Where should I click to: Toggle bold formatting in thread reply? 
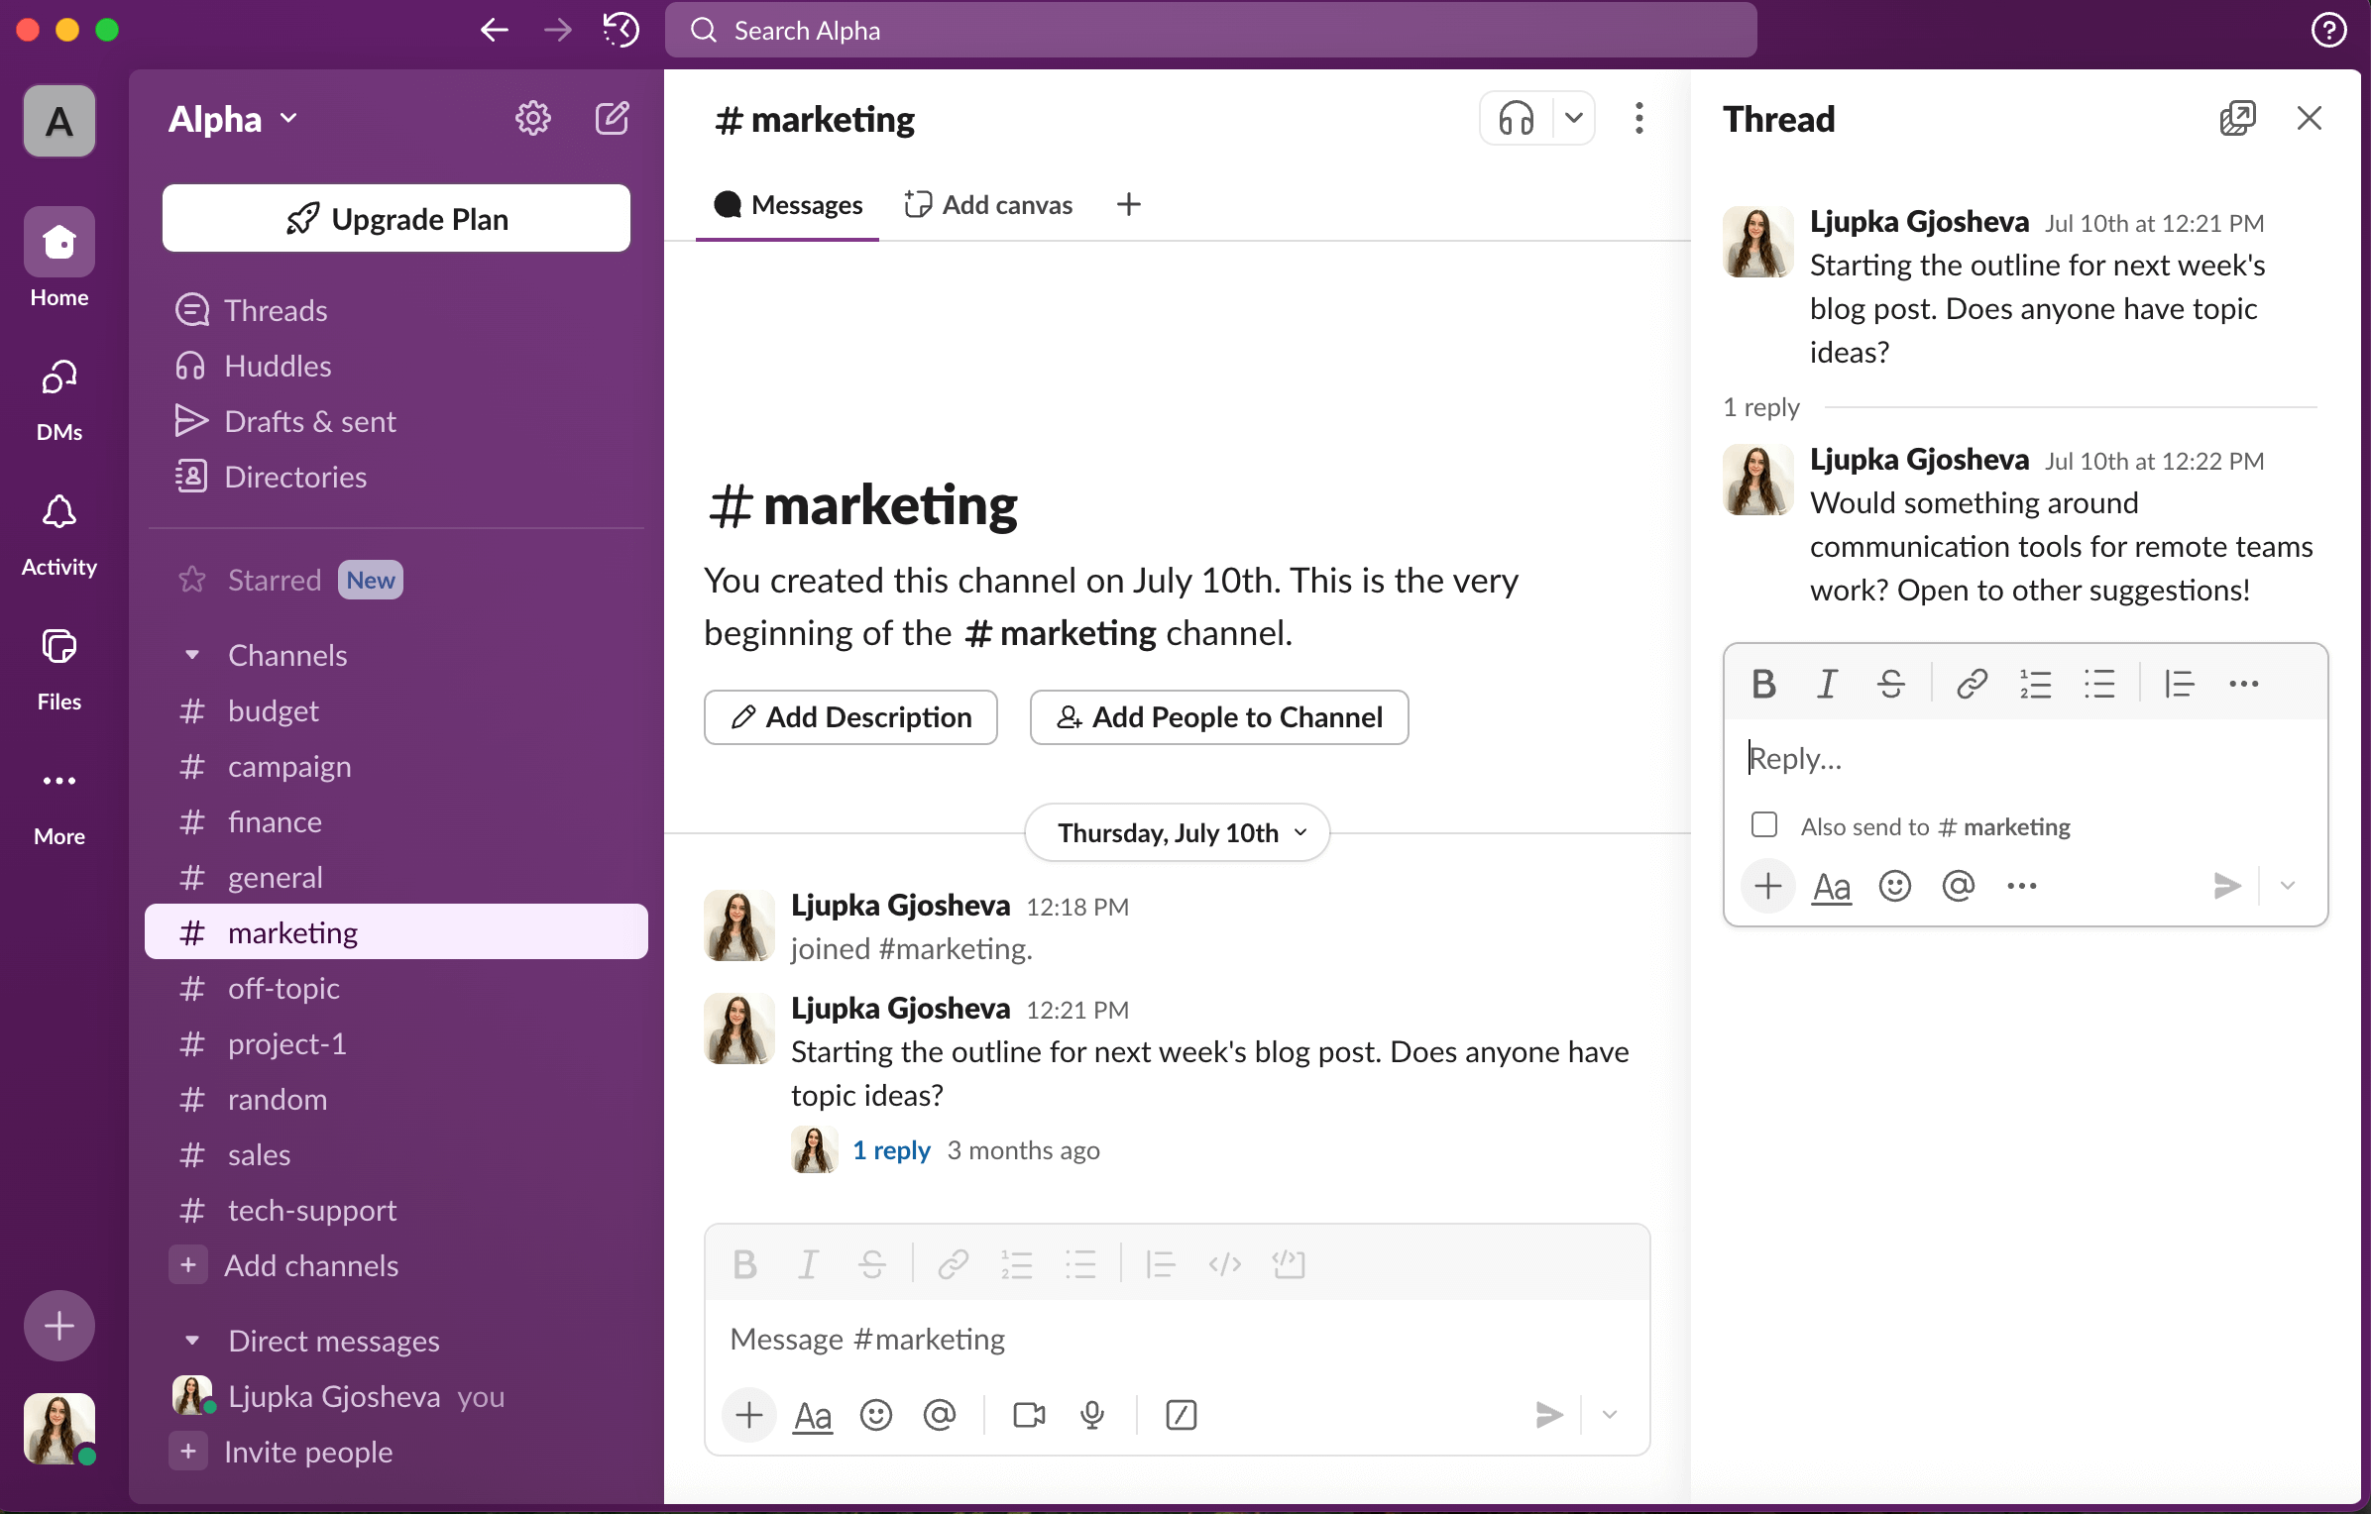pos(1763,684)
